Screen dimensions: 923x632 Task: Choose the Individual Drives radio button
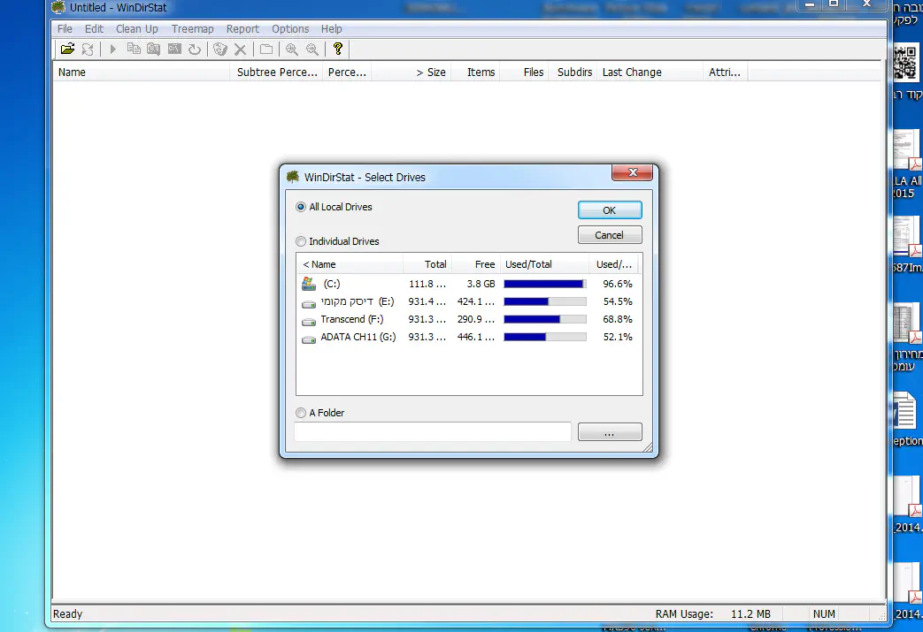click(301, 241)
